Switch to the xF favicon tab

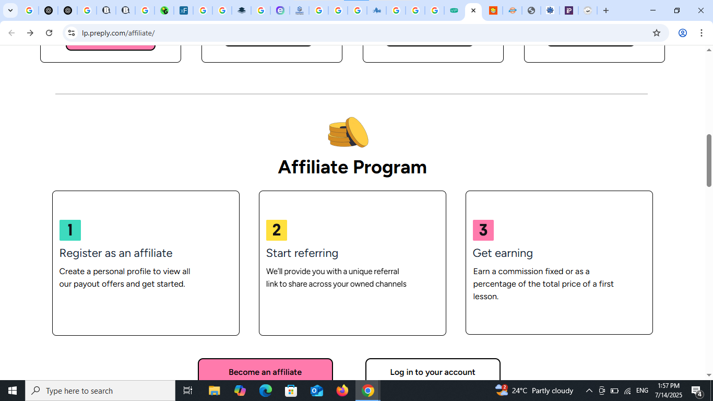[184, 10]
